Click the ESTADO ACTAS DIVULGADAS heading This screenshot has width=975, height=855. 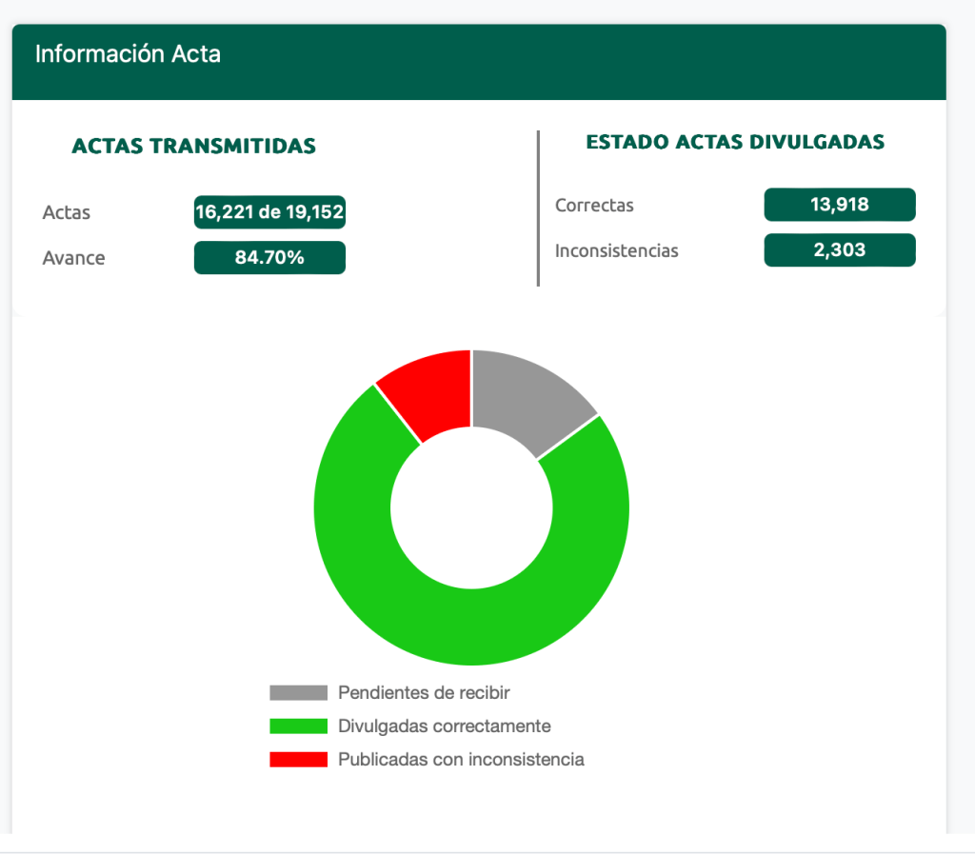coord(735,142)
